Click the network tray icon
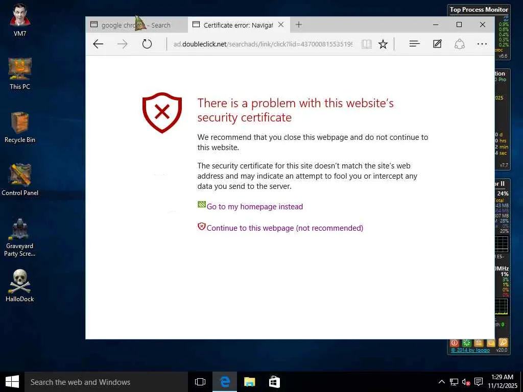This screenshot has width=523, height=392. pyautogui.click(x=454, y=382)
